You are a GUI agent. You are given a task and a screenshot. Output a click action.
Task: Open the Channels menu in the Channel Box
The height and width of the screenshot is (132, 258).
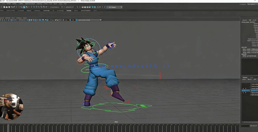point(245,20)
